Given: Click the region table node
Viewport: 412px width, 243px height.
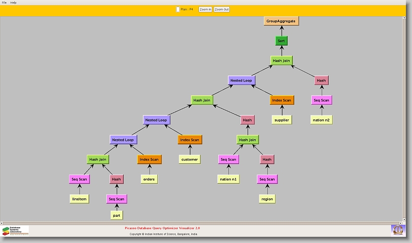Looking at the screenshot, I should 267,199.
